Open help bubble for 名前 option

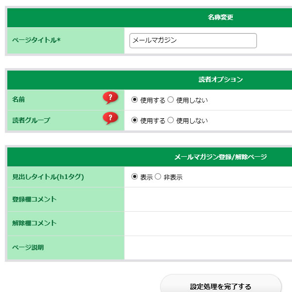click(x=110, y=98)
